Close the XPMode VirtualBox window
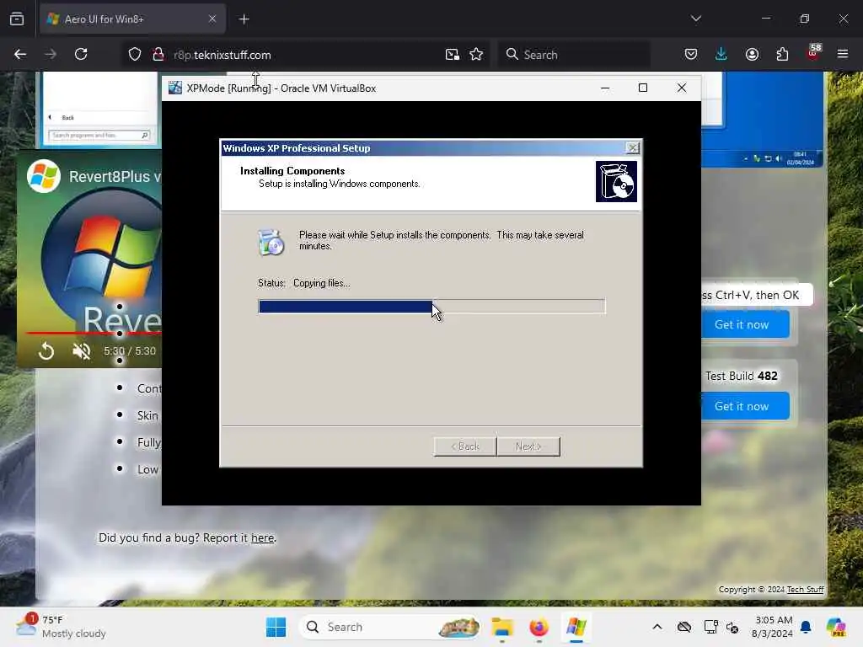 pyautogui.click(x=681, y=88)
